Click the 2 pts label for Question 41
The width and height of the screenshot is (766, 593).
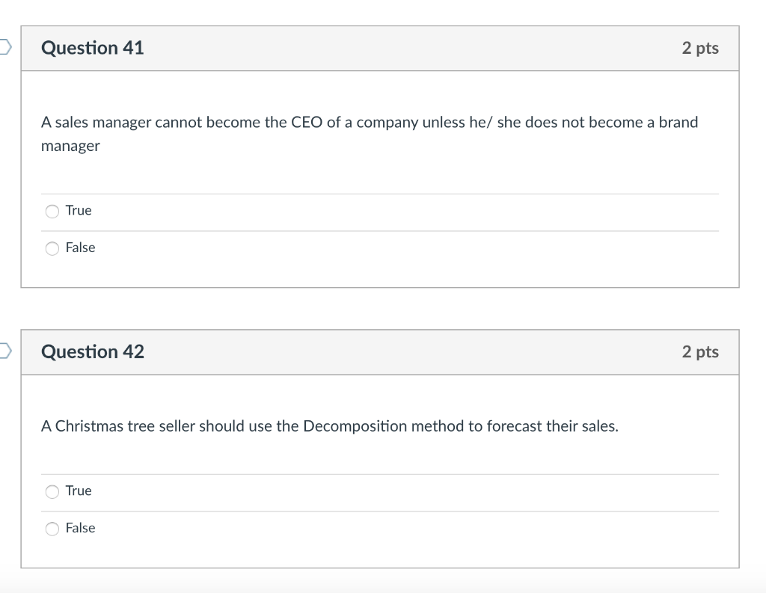click(702, 47)
